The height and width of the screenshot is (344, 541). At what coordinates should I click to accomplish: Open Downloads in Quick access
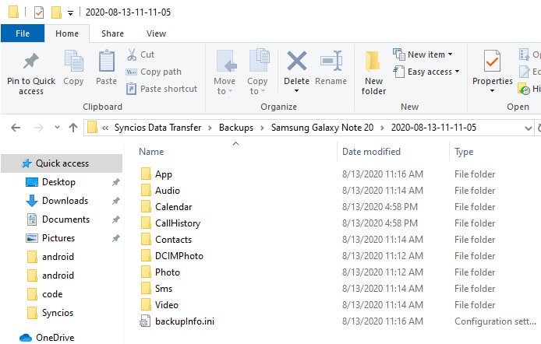tap(65, 201)
